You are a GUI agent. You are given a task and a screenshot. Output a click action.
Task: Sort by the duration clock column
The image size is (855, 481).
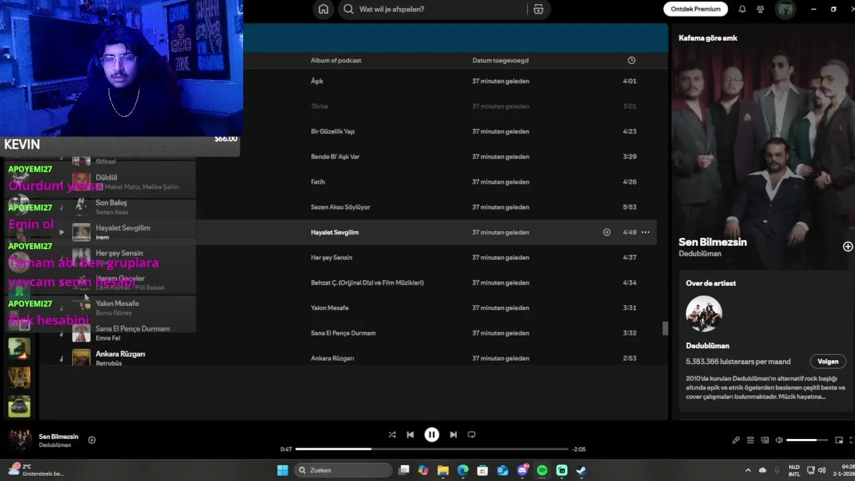coord(631,60)
